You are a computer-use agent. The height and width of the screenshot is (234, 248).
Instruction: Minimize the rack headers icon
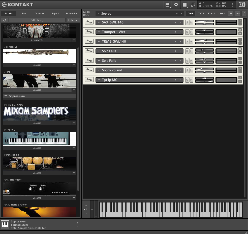coord(244,14)
